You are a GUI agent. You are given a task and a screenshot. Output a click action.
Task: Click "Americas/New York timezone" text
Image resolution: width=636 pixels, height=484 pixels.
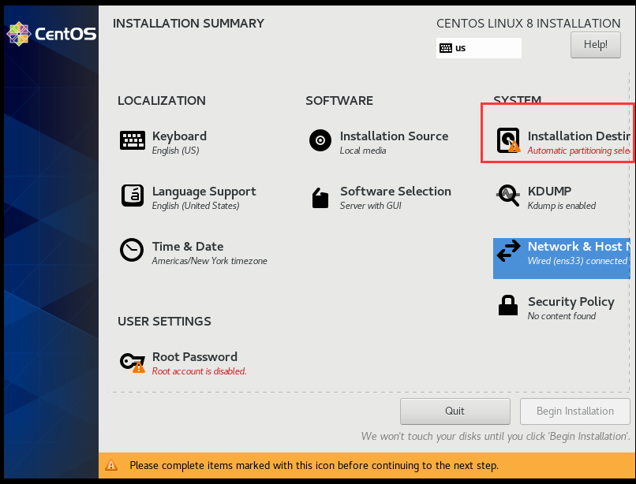click(x=209, y=261)
